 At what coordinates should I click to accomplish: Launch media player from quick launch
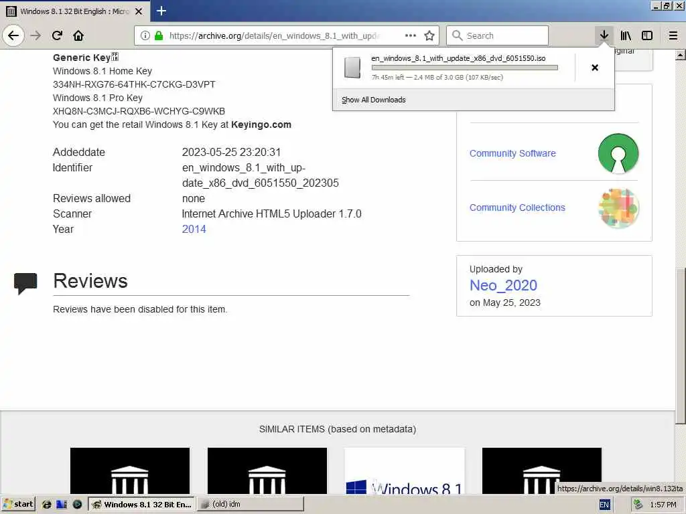coord(77,505)
